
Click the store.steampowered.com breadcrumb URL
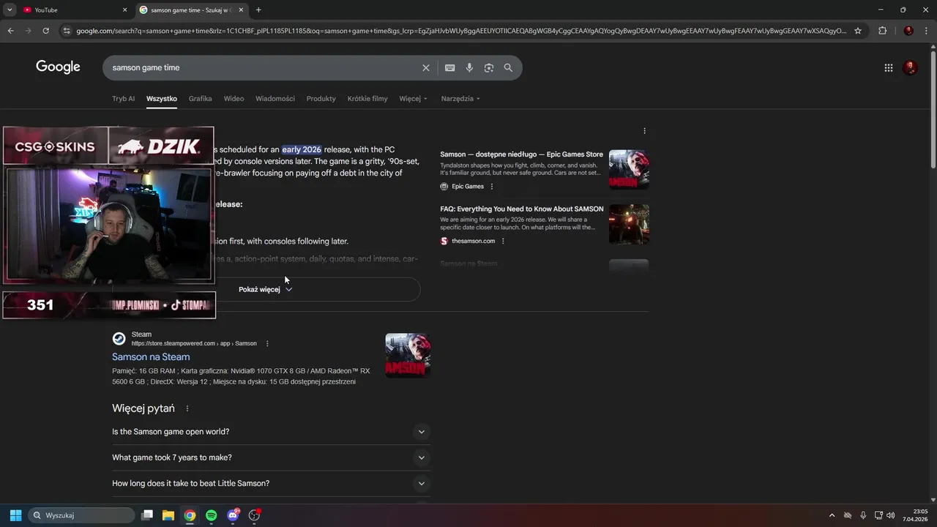click(194, 344)
